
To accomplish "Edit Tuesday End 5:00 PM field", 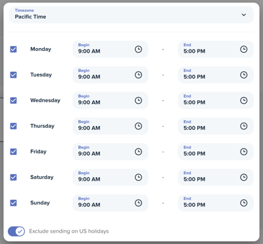I will coord(216,75).
